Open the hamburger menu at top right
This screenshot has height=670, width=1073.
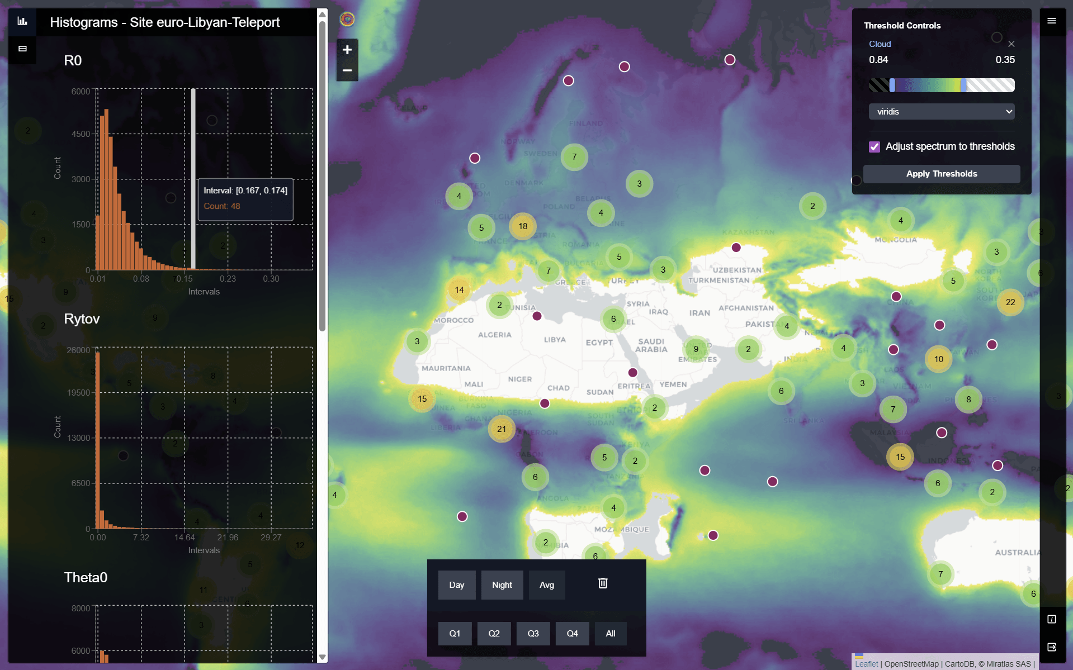[x=1052, y=21]
